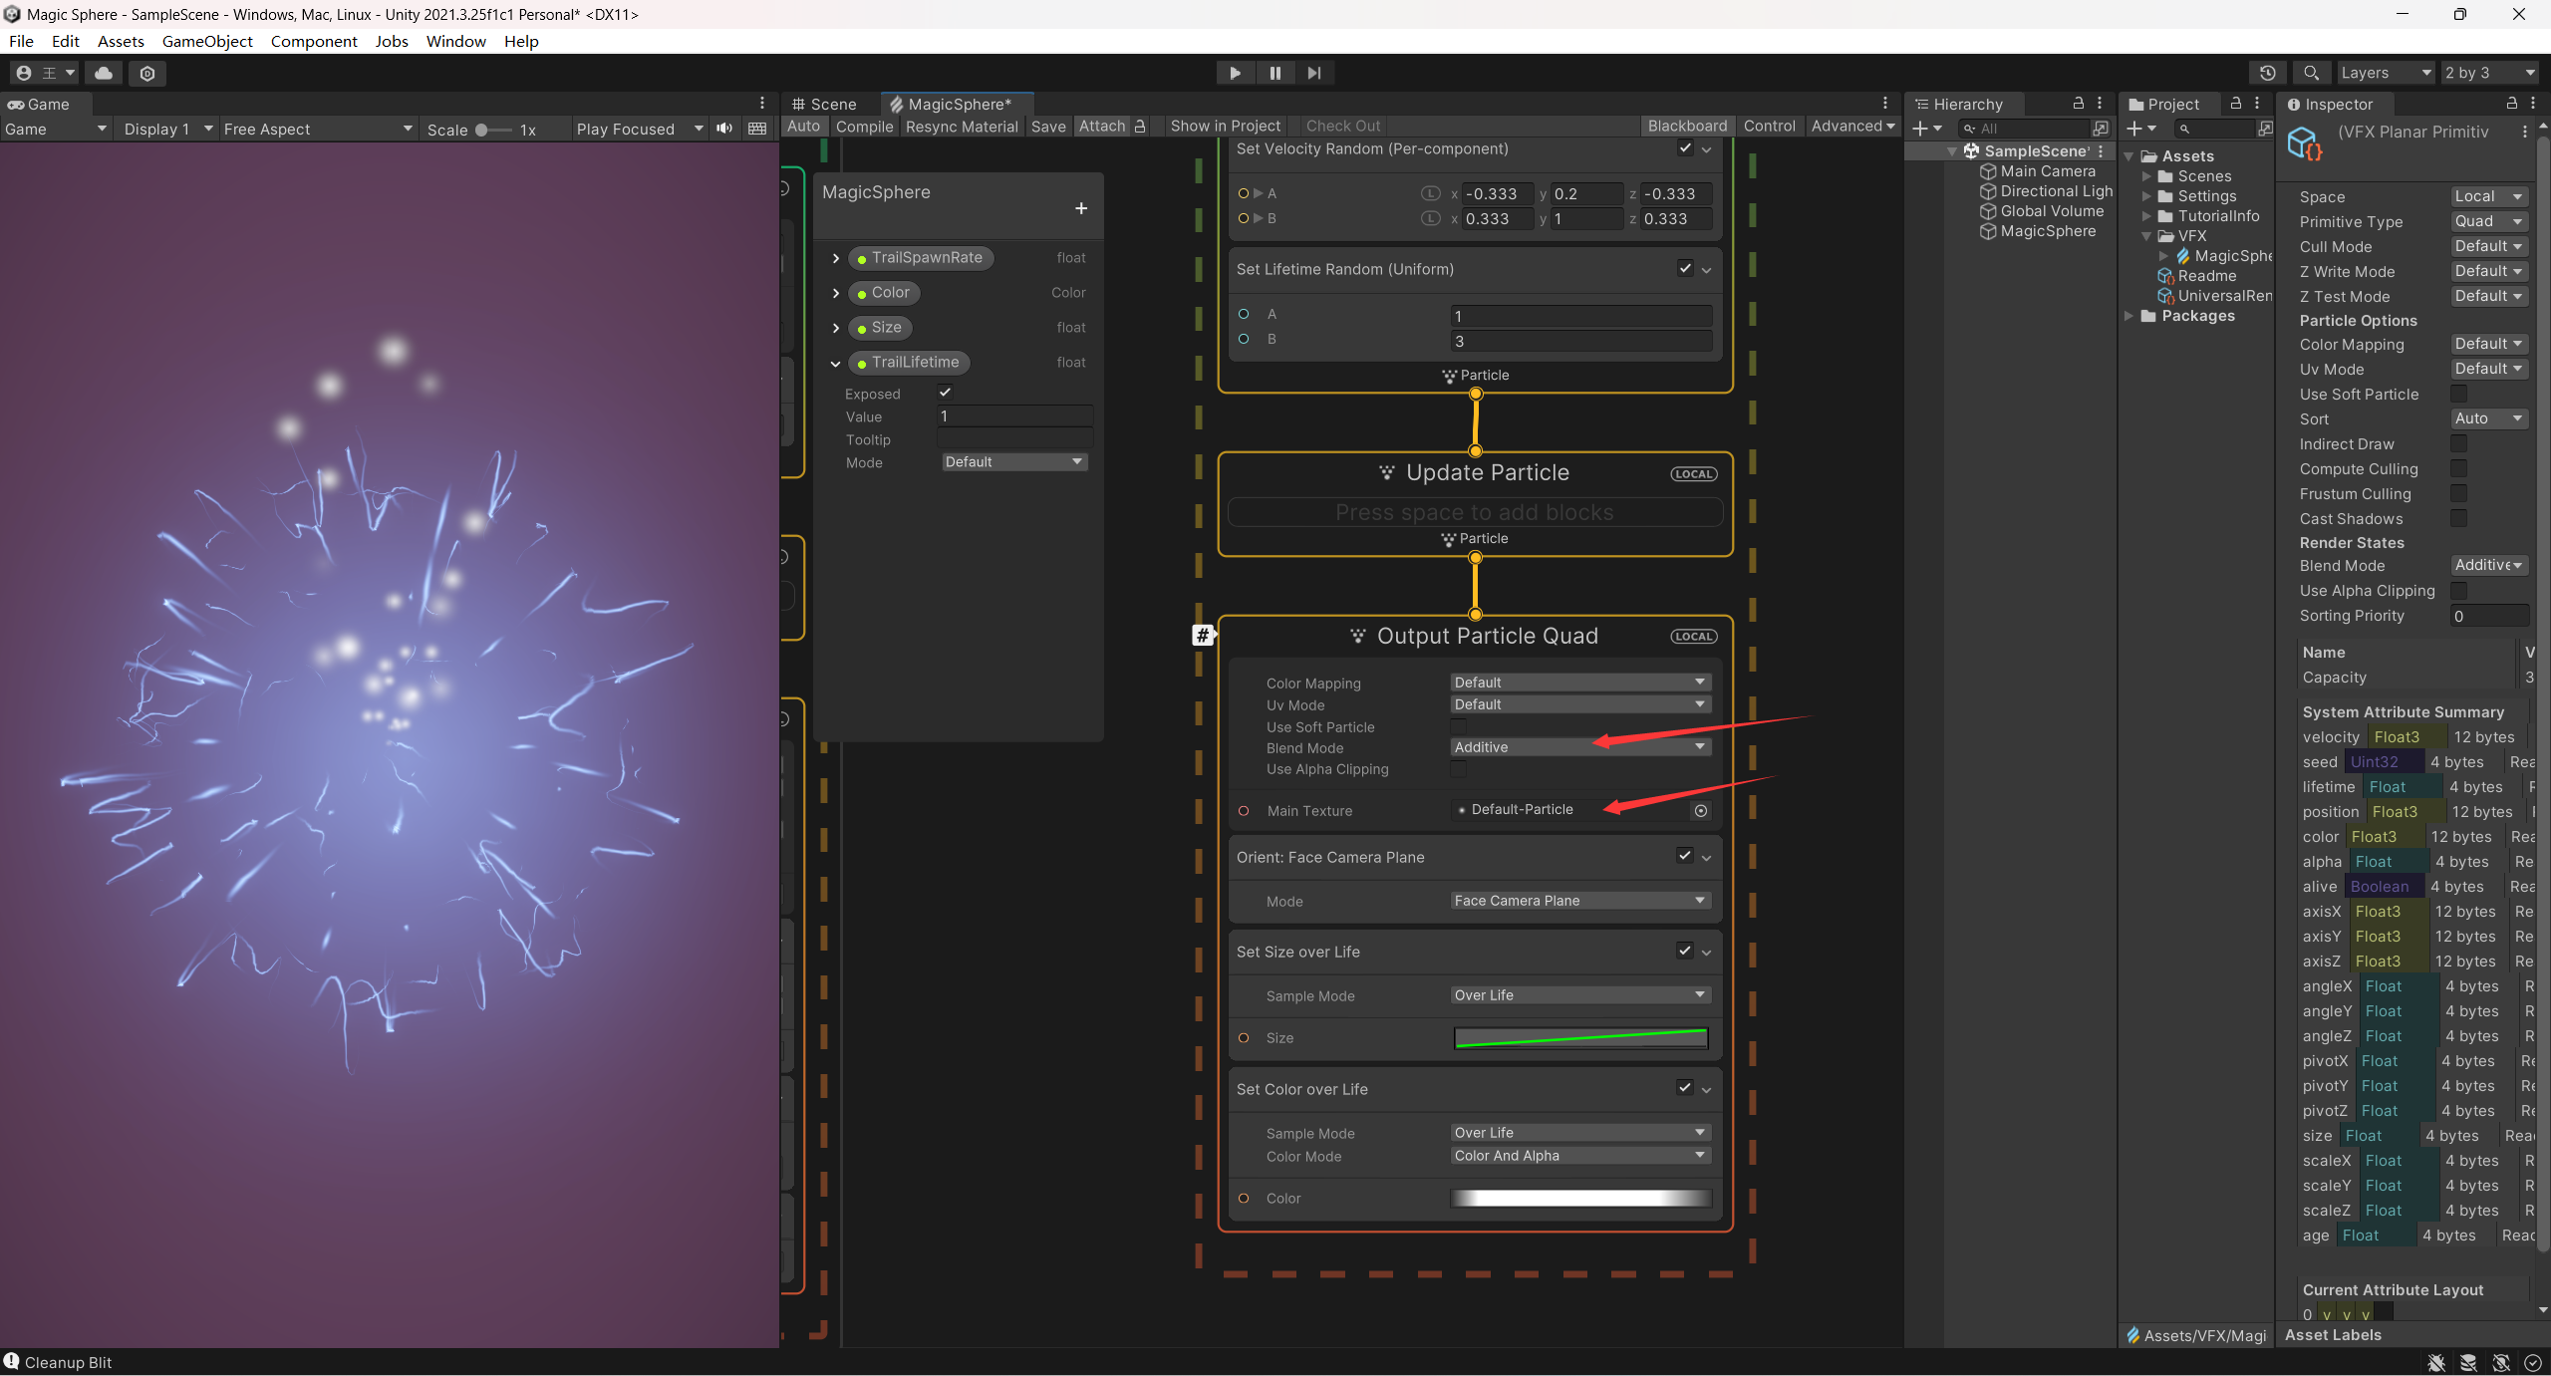2551x1376 pixels.
Task: Click the Undo History clock icon
Action: pos(2267,73)
